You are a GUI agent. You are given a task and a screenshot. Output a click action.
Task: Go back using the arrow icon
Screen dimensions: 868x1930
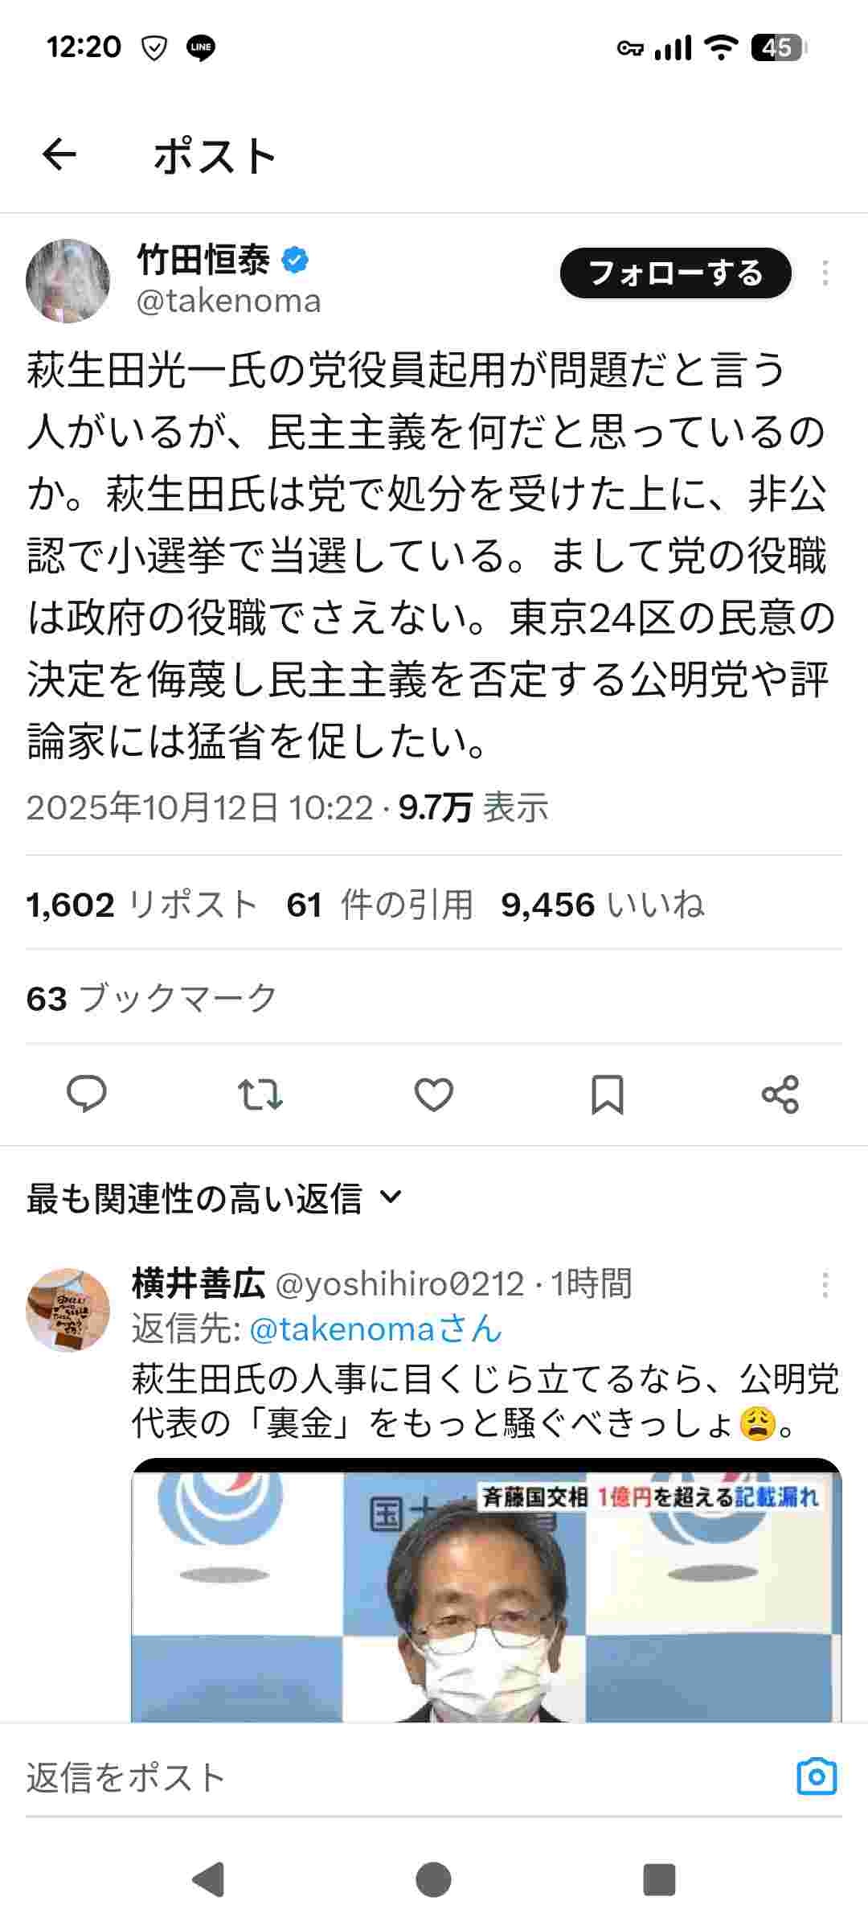[x=59, y=154]
